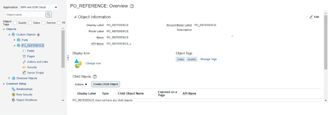Collapse the Object Information section

pos(75,17)
